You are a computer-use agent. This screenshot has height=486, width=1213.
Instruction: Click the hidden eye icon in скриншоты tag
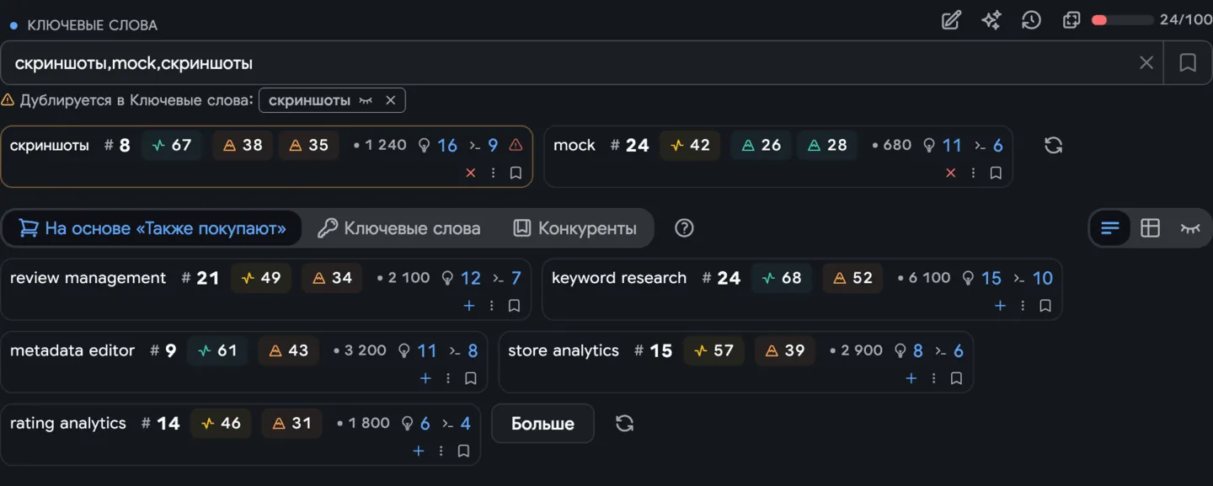[x=366, y=100]
